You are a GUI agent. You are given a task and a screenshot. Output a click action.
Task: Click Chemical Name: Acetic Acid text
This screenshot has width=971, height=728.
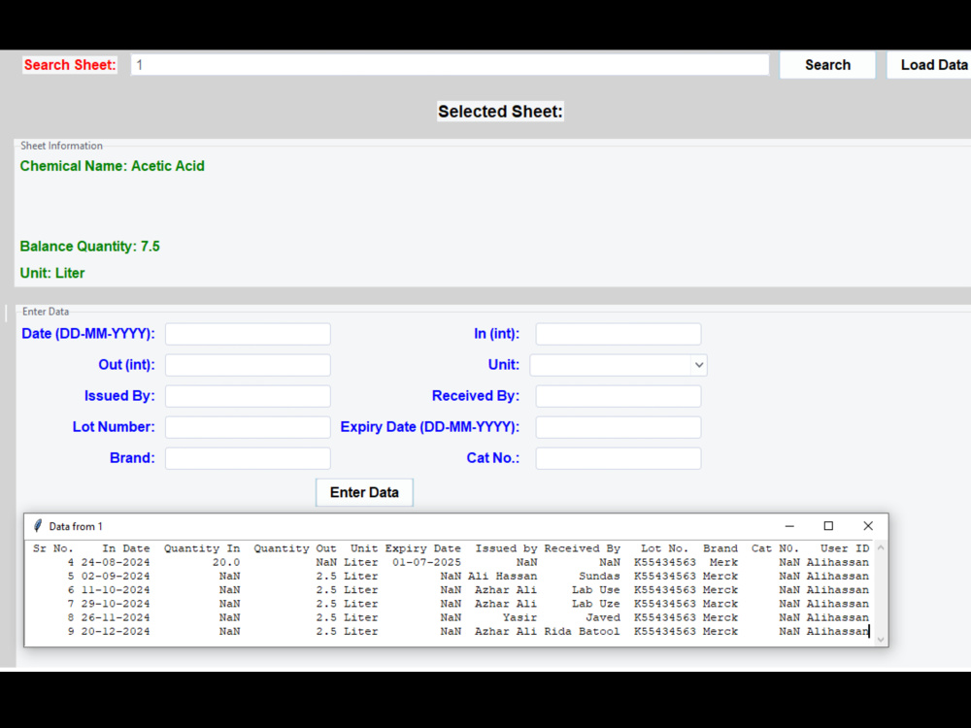click(112, 166)
